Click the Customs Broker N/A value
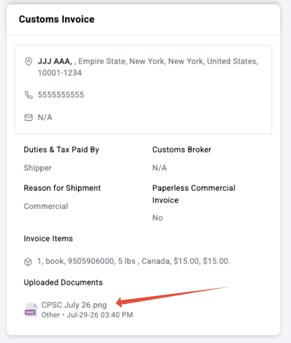 [159, 168]
